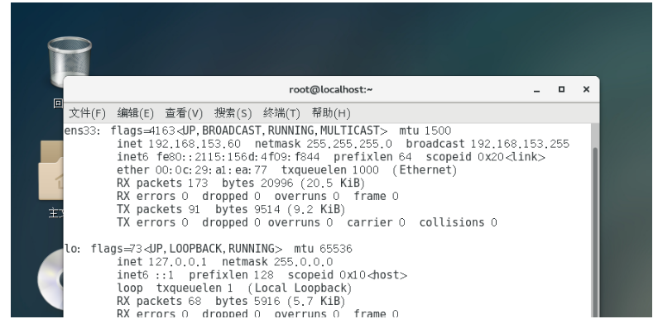Click the broadcast address 192.168.153.255
The width and height of the screenshot is (658, 319).
520,144
